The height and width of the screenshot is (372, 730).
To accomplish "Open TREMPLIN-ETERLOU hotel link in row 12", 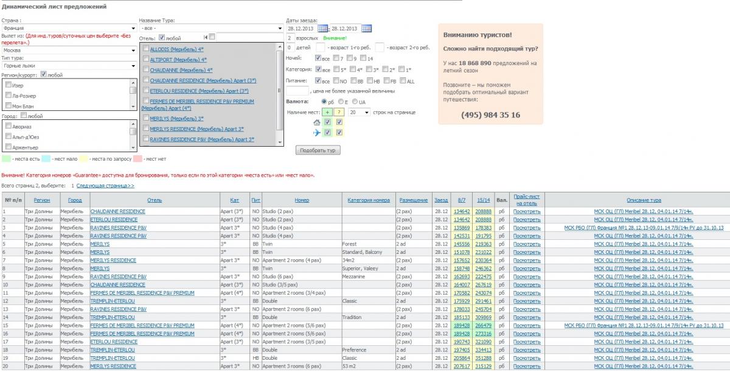I will click(113, 301).
